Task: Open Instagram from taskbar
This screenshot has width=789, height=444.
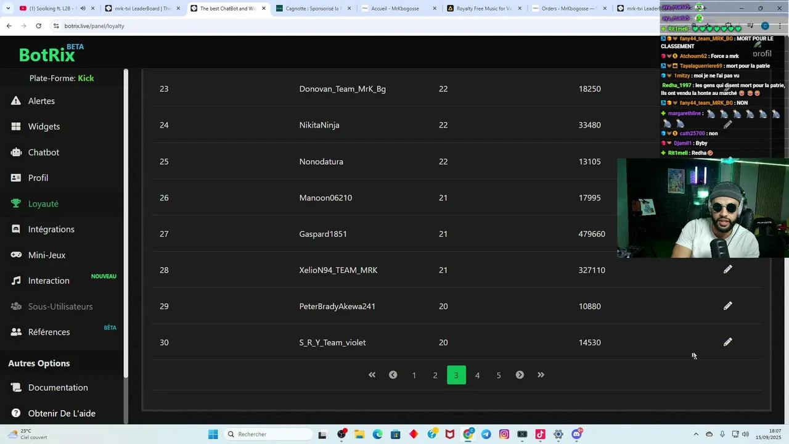Action: (x=504, y=434)
